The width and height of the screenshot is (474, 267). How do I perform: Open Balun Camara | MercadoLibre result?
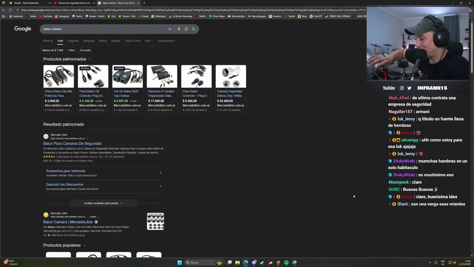(x=68, y=222)
